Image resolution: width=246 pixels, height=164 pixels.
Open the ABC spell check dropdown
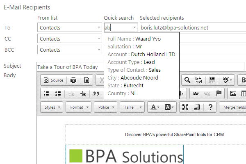coord(227,80)
